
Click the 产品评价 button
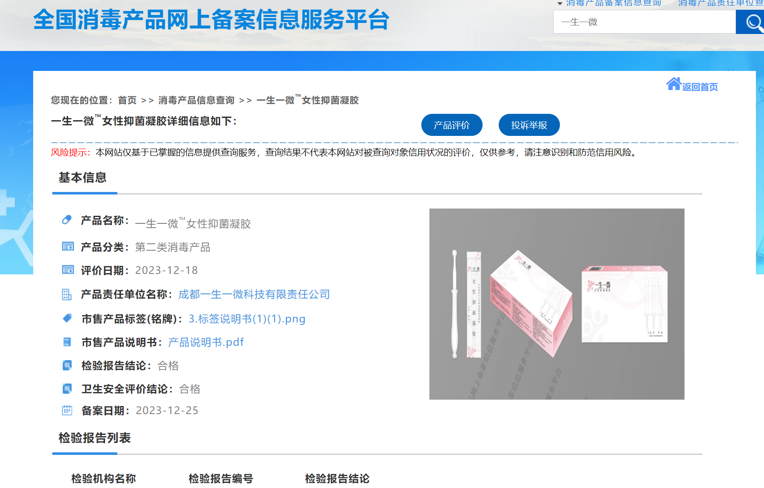click(452, 125)
